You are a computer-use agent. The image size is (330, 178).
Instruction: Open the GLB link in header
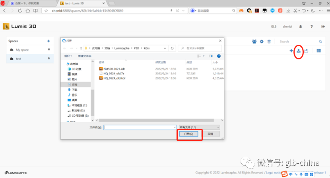click(x=274, y=27)
